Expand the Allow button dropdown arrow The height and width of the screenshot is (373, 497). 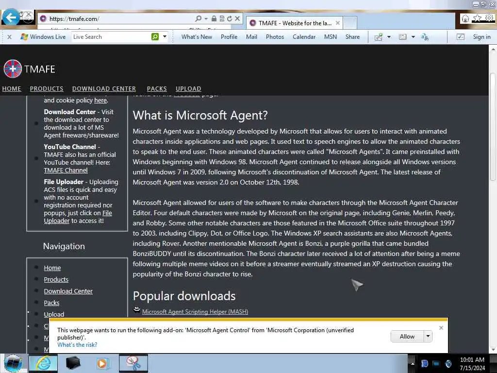[x=428, y=337]
